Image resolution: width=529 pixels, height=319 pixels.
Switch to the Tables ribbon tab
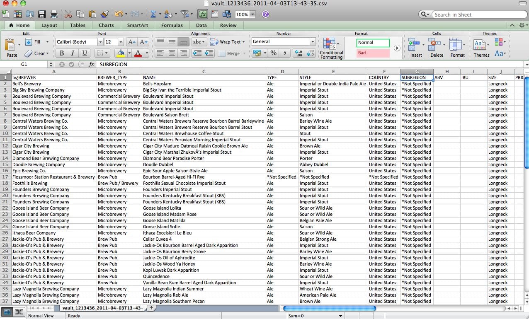pos(78,25)
